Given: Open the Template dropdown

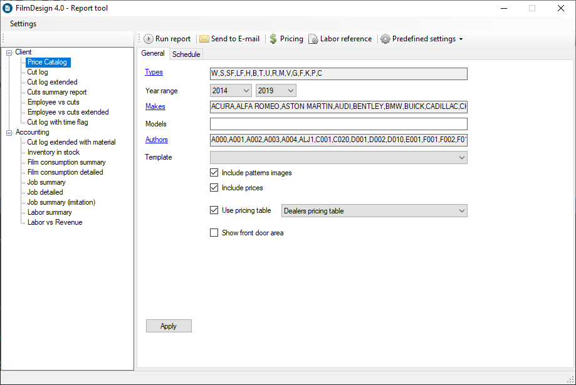Looking at the screenshot, I should (338, 158).
